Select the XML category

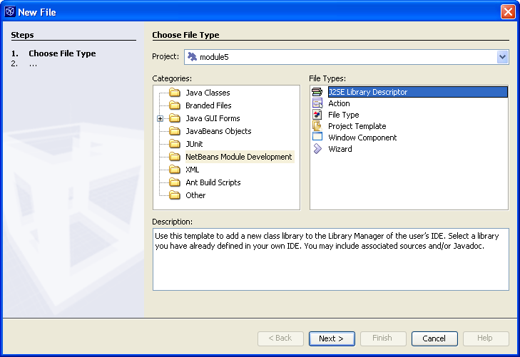tap(193, 170)
